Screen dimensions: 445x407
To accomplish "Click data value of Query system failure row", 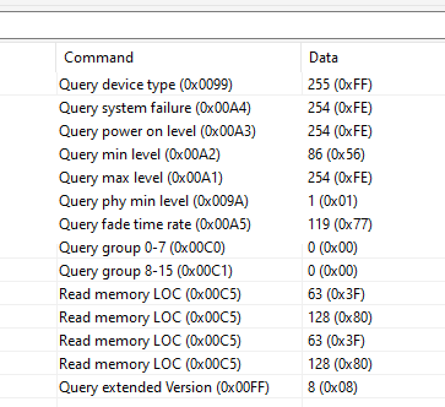I will (x=340, y=108).
